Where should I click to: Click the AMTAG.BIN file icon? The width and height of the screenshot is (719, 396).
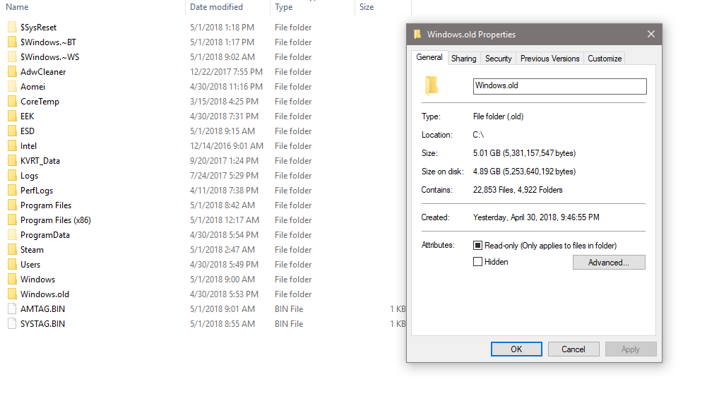11,309
